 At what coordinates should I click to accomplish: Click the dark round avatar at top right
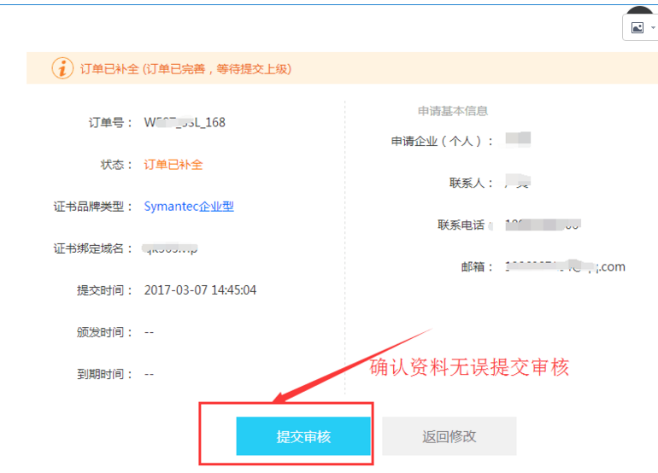[641, 10]
